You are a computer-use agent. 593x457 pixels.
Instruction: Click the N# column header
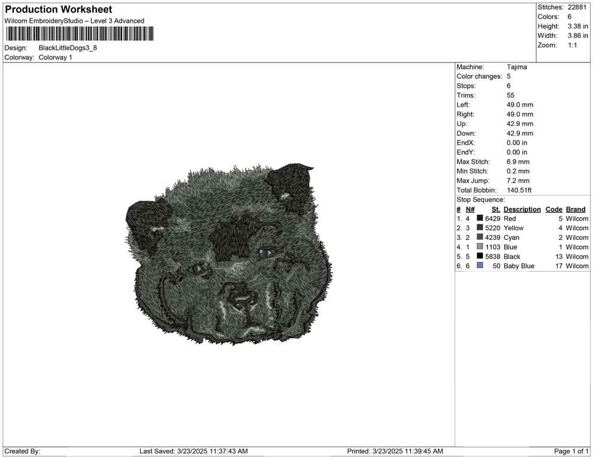tap(470, 209)
